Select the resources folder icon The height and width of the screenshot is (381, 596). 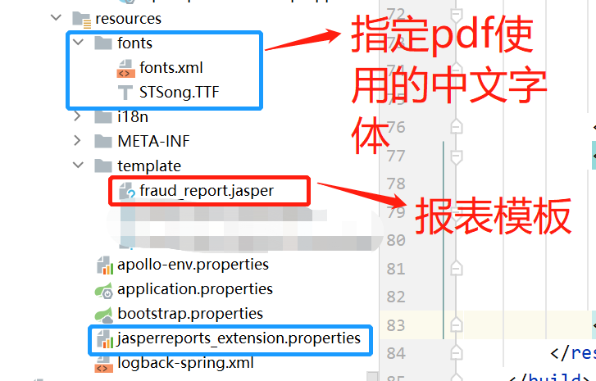click(x=82, y=20)
